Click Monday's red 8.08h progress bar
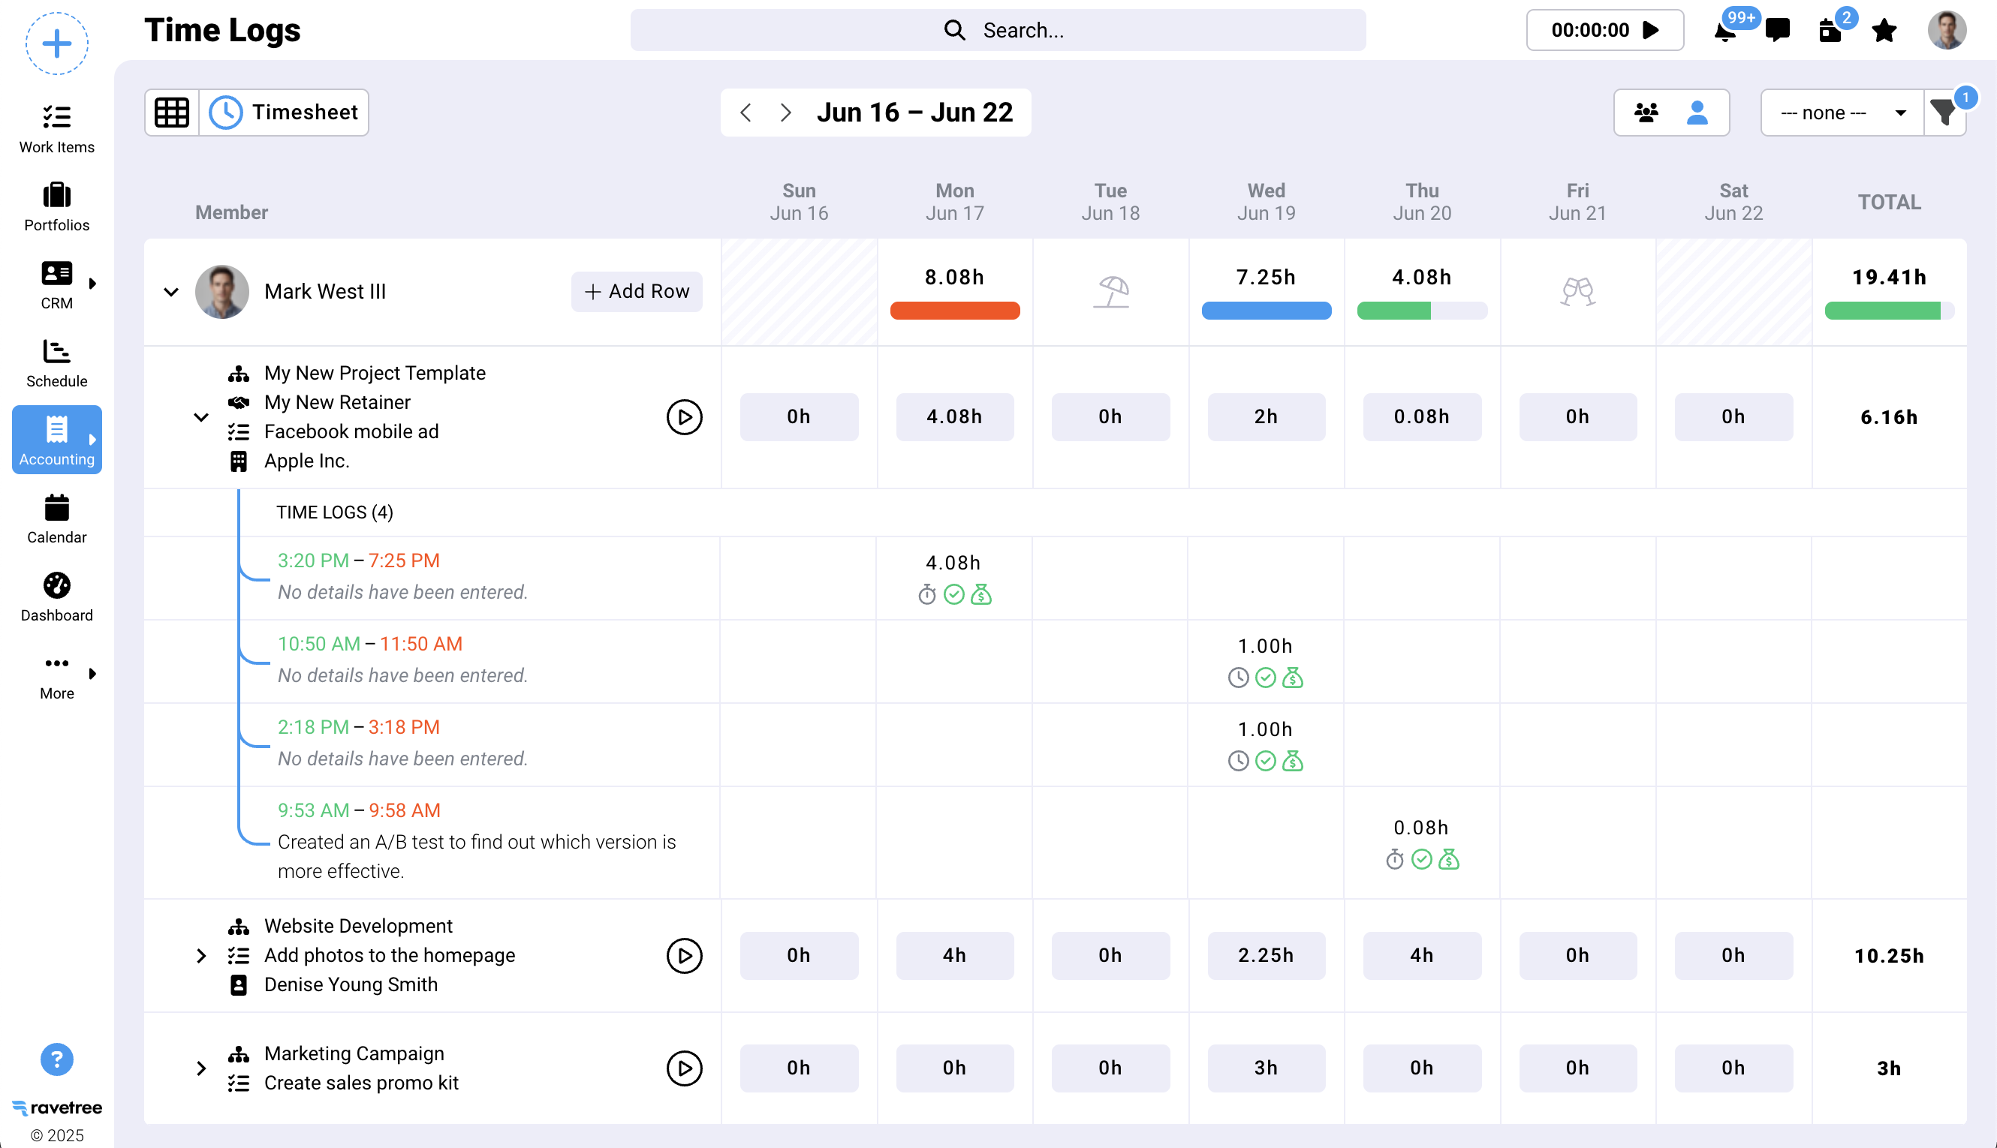 tap(954, 311)
